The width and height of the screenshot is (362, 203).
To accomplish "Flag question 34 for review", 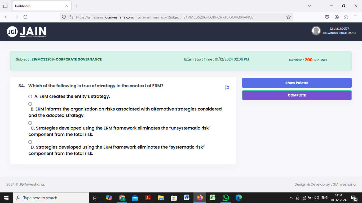I will click(x=227, y=88).
